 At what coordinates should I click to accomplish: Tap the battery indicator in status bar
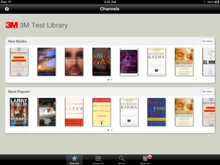pos(217,2)
